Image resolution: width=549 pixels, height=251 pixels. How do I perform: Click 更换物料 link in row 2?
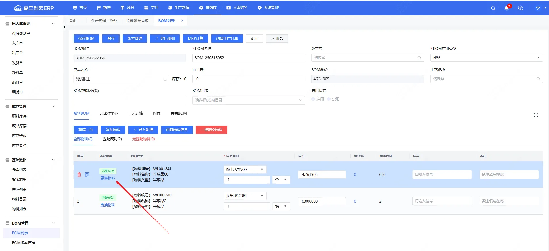[x=108, y=205]
